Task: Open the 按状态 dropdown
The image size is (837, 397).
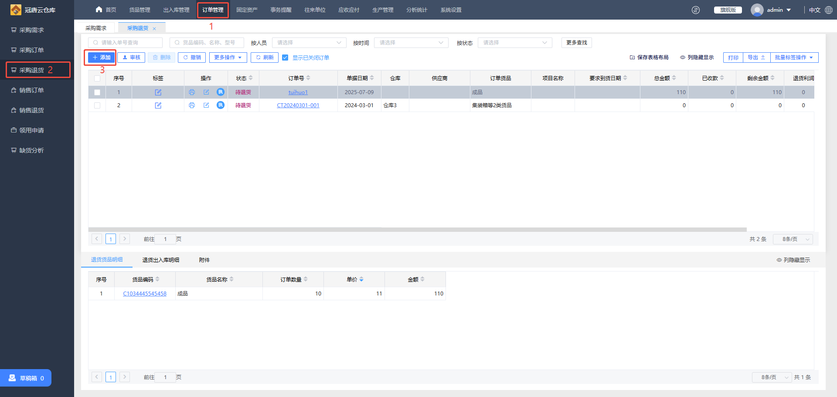Action: 515,43
